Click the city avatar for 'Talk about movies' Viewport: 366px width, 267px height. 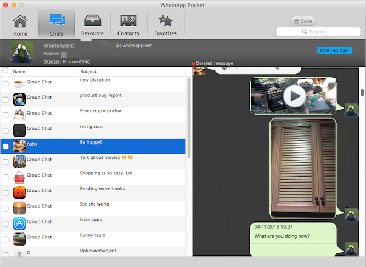pyautogui.click(x=19, y=162)
